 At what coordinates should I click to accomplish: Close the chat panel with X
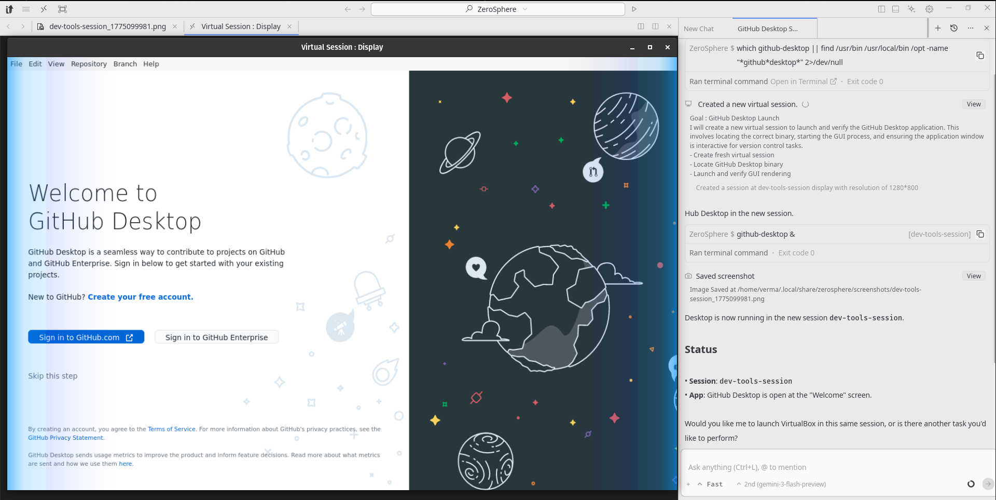tap(987, 28)
